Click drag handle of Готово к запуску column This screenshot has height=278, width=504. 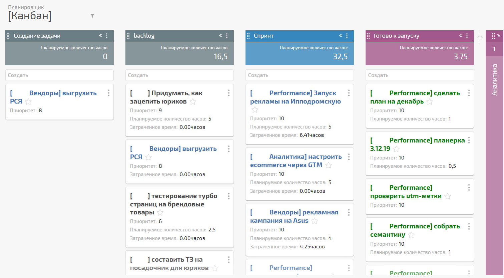click(368, 36)
